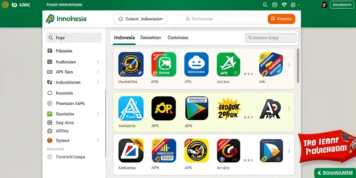
Task: Switch to the Codohnaia tab
Action: 178,38
